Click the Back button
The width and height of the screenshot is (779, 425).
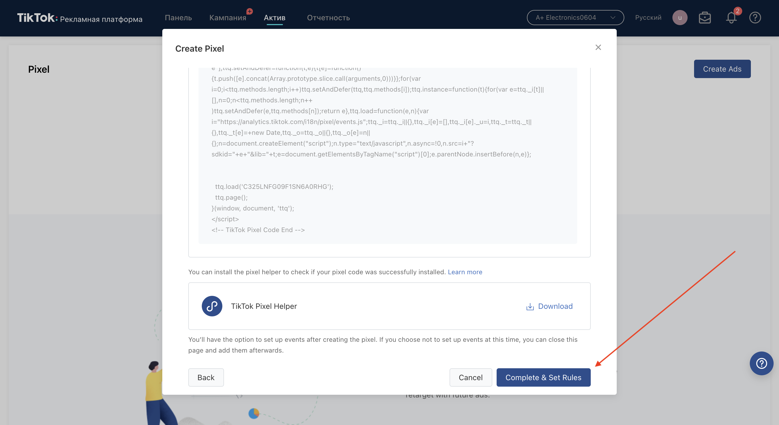[x=206, y=377]
